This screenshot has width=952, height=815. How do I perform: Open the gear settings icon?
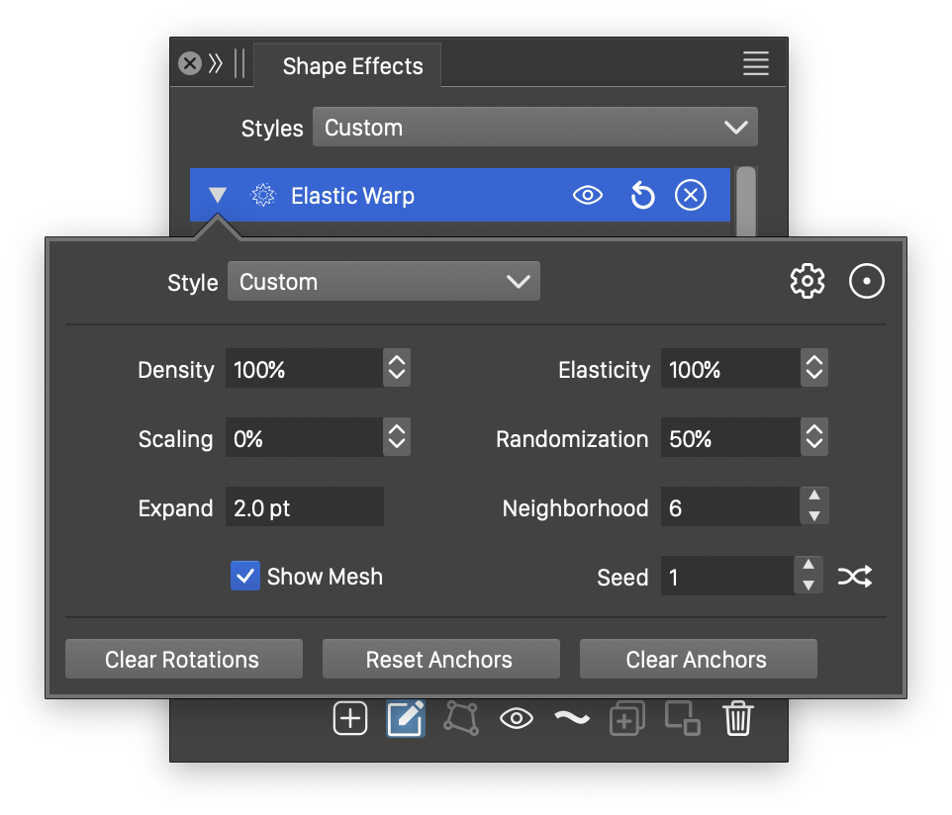coord(808,282)
